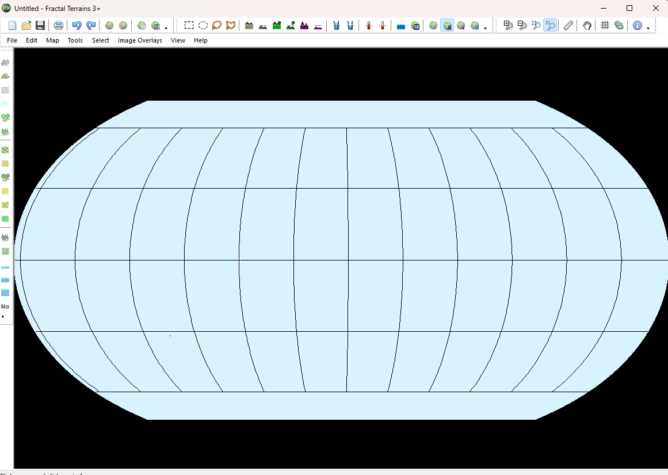
Task: Select the rectangular selection tool
Action: (189, 25)
